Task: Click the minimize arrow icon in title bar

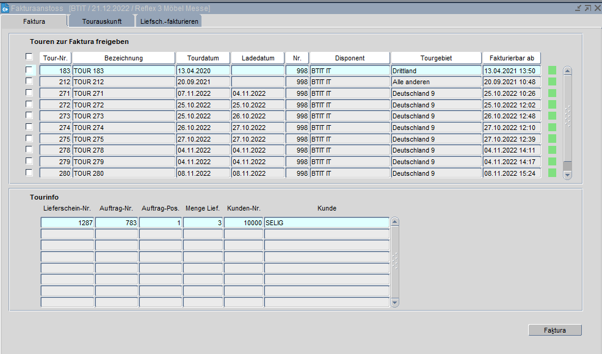Action: [578, 8]
